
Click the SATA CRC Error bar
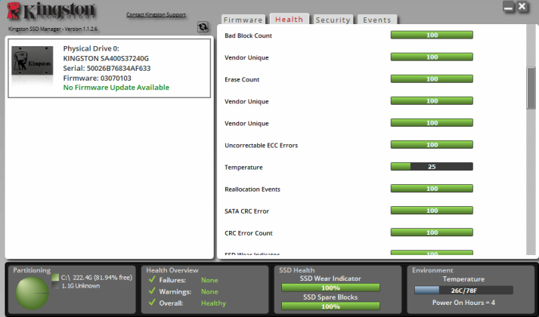432,211
